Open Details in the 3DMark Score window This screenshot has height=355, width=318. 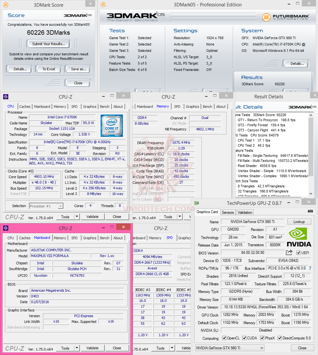(20, 69)
